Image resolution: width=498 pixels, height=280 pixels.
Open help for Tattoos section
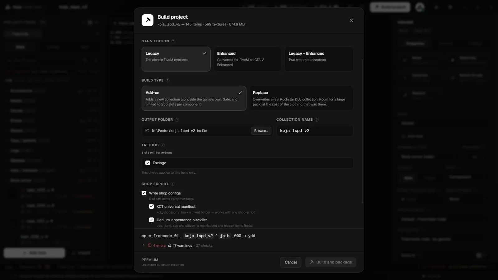pyautogui.click(x=162, y=145)
